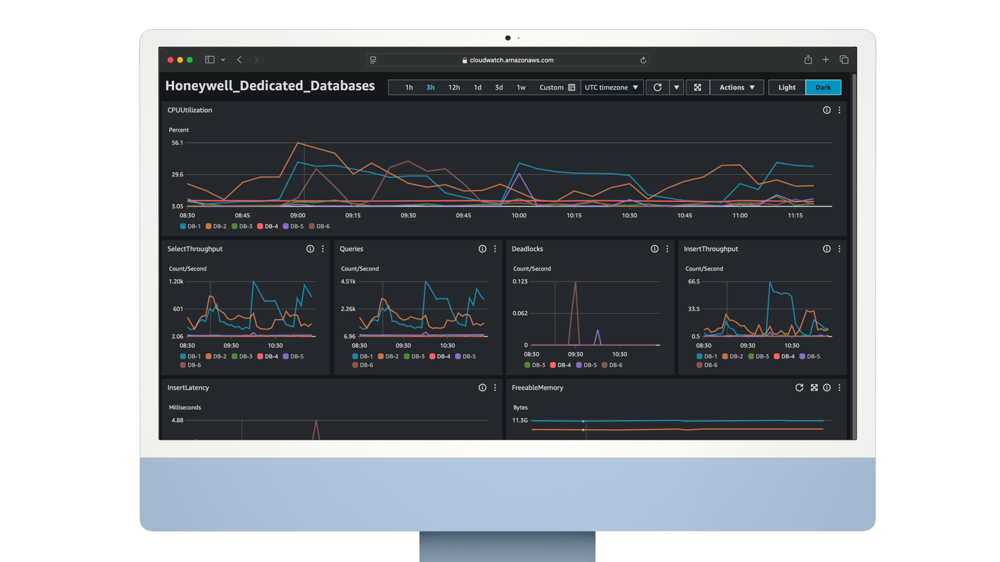Select the 3d time range
This screenshot has width=1000, height=562.
[x=499, y=87]
